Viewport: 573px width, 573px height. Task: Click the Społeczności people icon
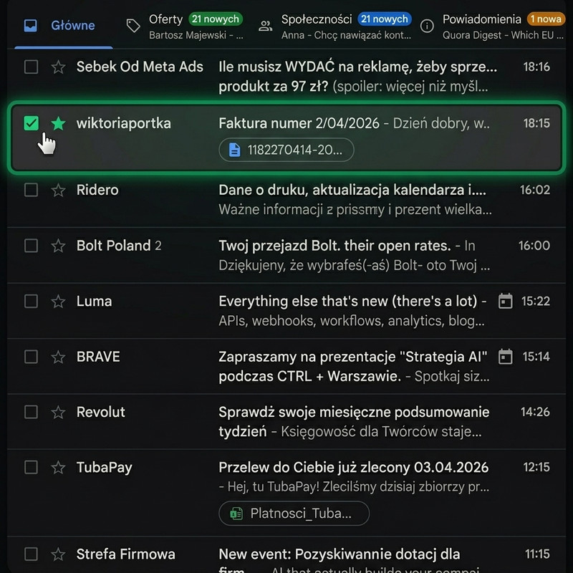(265, 26)
